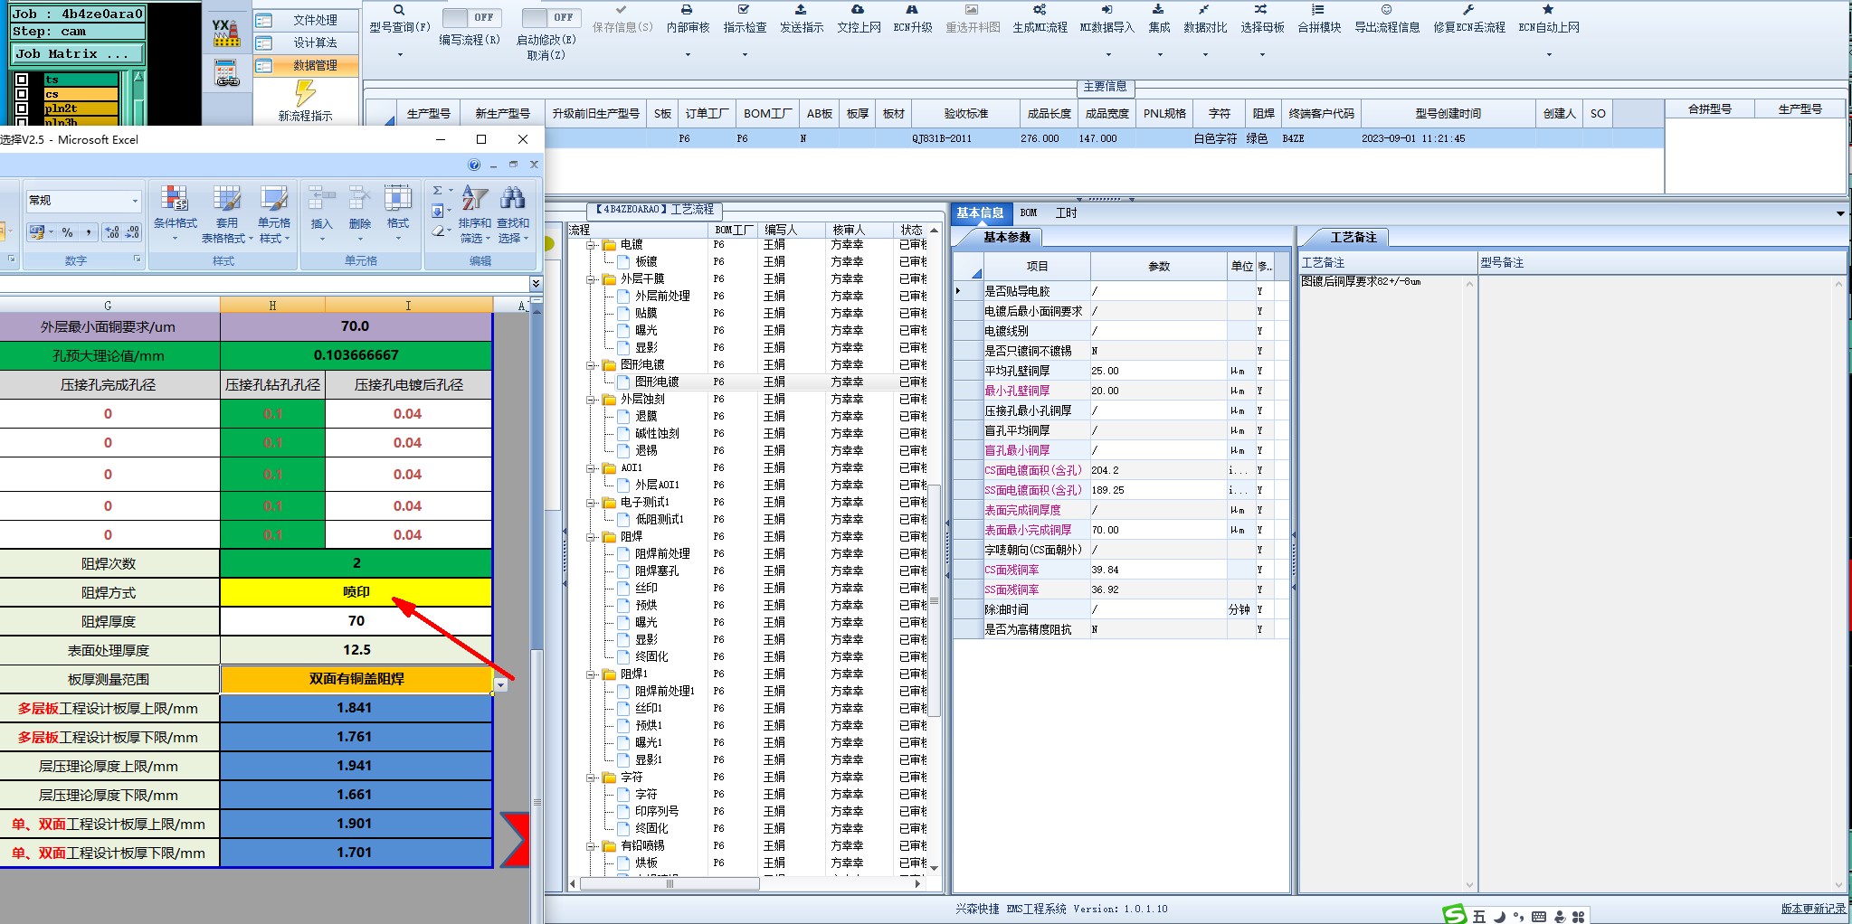The image size is (1852, 924).
Task: Click the Job Matrix button
Action: pos(78,53)
